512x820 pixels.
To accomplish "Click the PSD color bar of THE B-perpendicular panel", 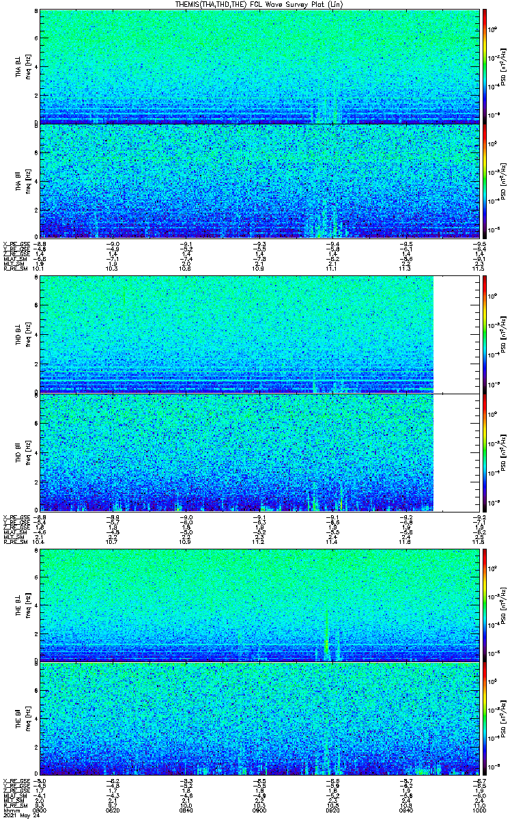I will pos(485,604).
